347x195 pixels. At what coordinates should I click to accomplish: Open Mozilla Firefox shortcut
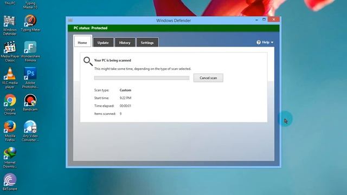(x=10, y=131)
